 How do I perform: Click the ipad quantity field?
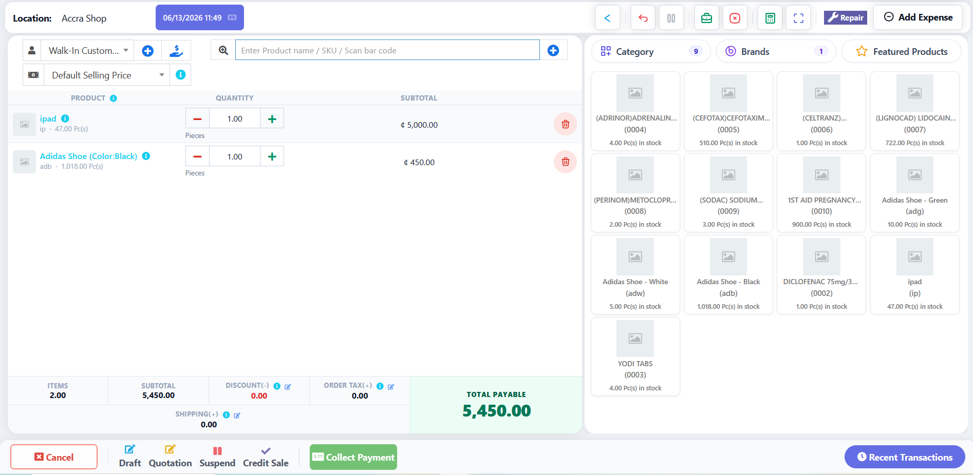[x=235, y=118]
